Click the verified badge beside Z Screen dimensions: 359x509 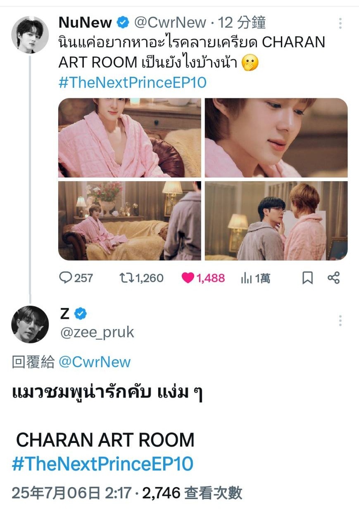click(81, 315)
